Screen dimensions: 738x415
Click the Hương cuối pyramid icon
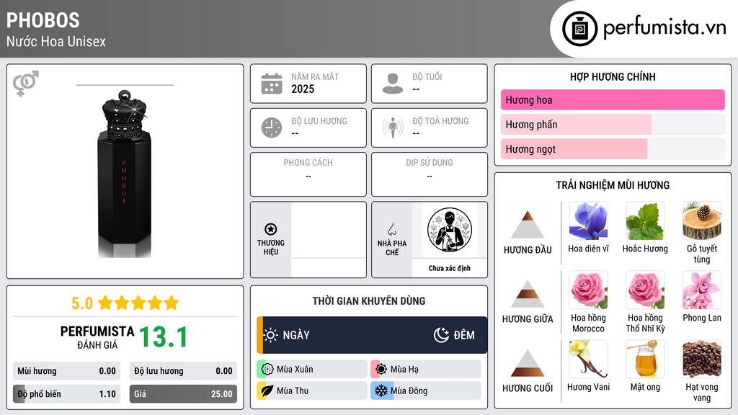(528, 363)
